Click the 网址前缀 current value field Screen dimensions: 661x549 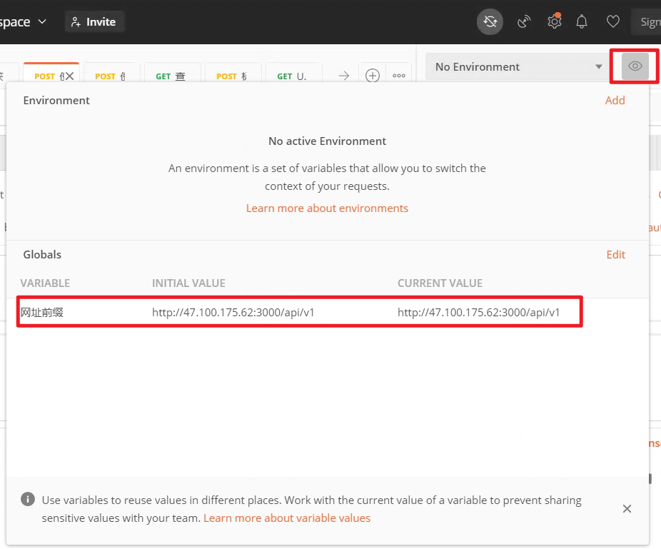pyautogui.click(x=478, y=312)
